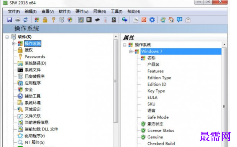237x147 pixels.
Task: Click the blue speech bubble feedback icon
Action: coord(179,20)
